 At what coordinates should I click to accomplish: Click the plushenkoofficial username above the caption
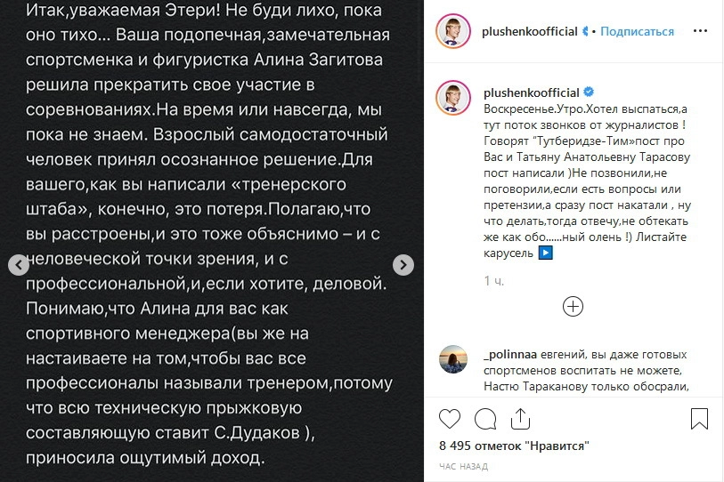(x=531, y=92)
